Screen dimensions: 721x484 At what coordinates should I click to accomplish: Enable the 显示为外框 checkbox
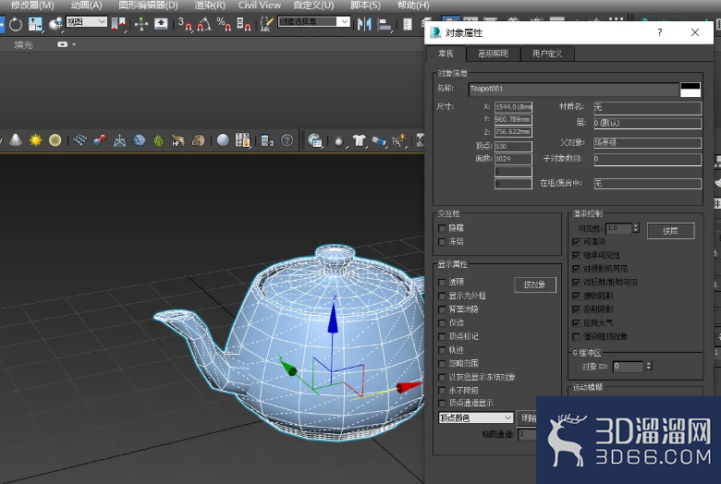[x=443, y=296]
